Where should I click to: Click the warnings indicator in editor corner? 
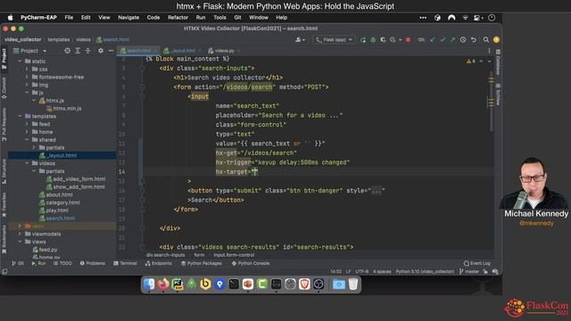(470, 62)
